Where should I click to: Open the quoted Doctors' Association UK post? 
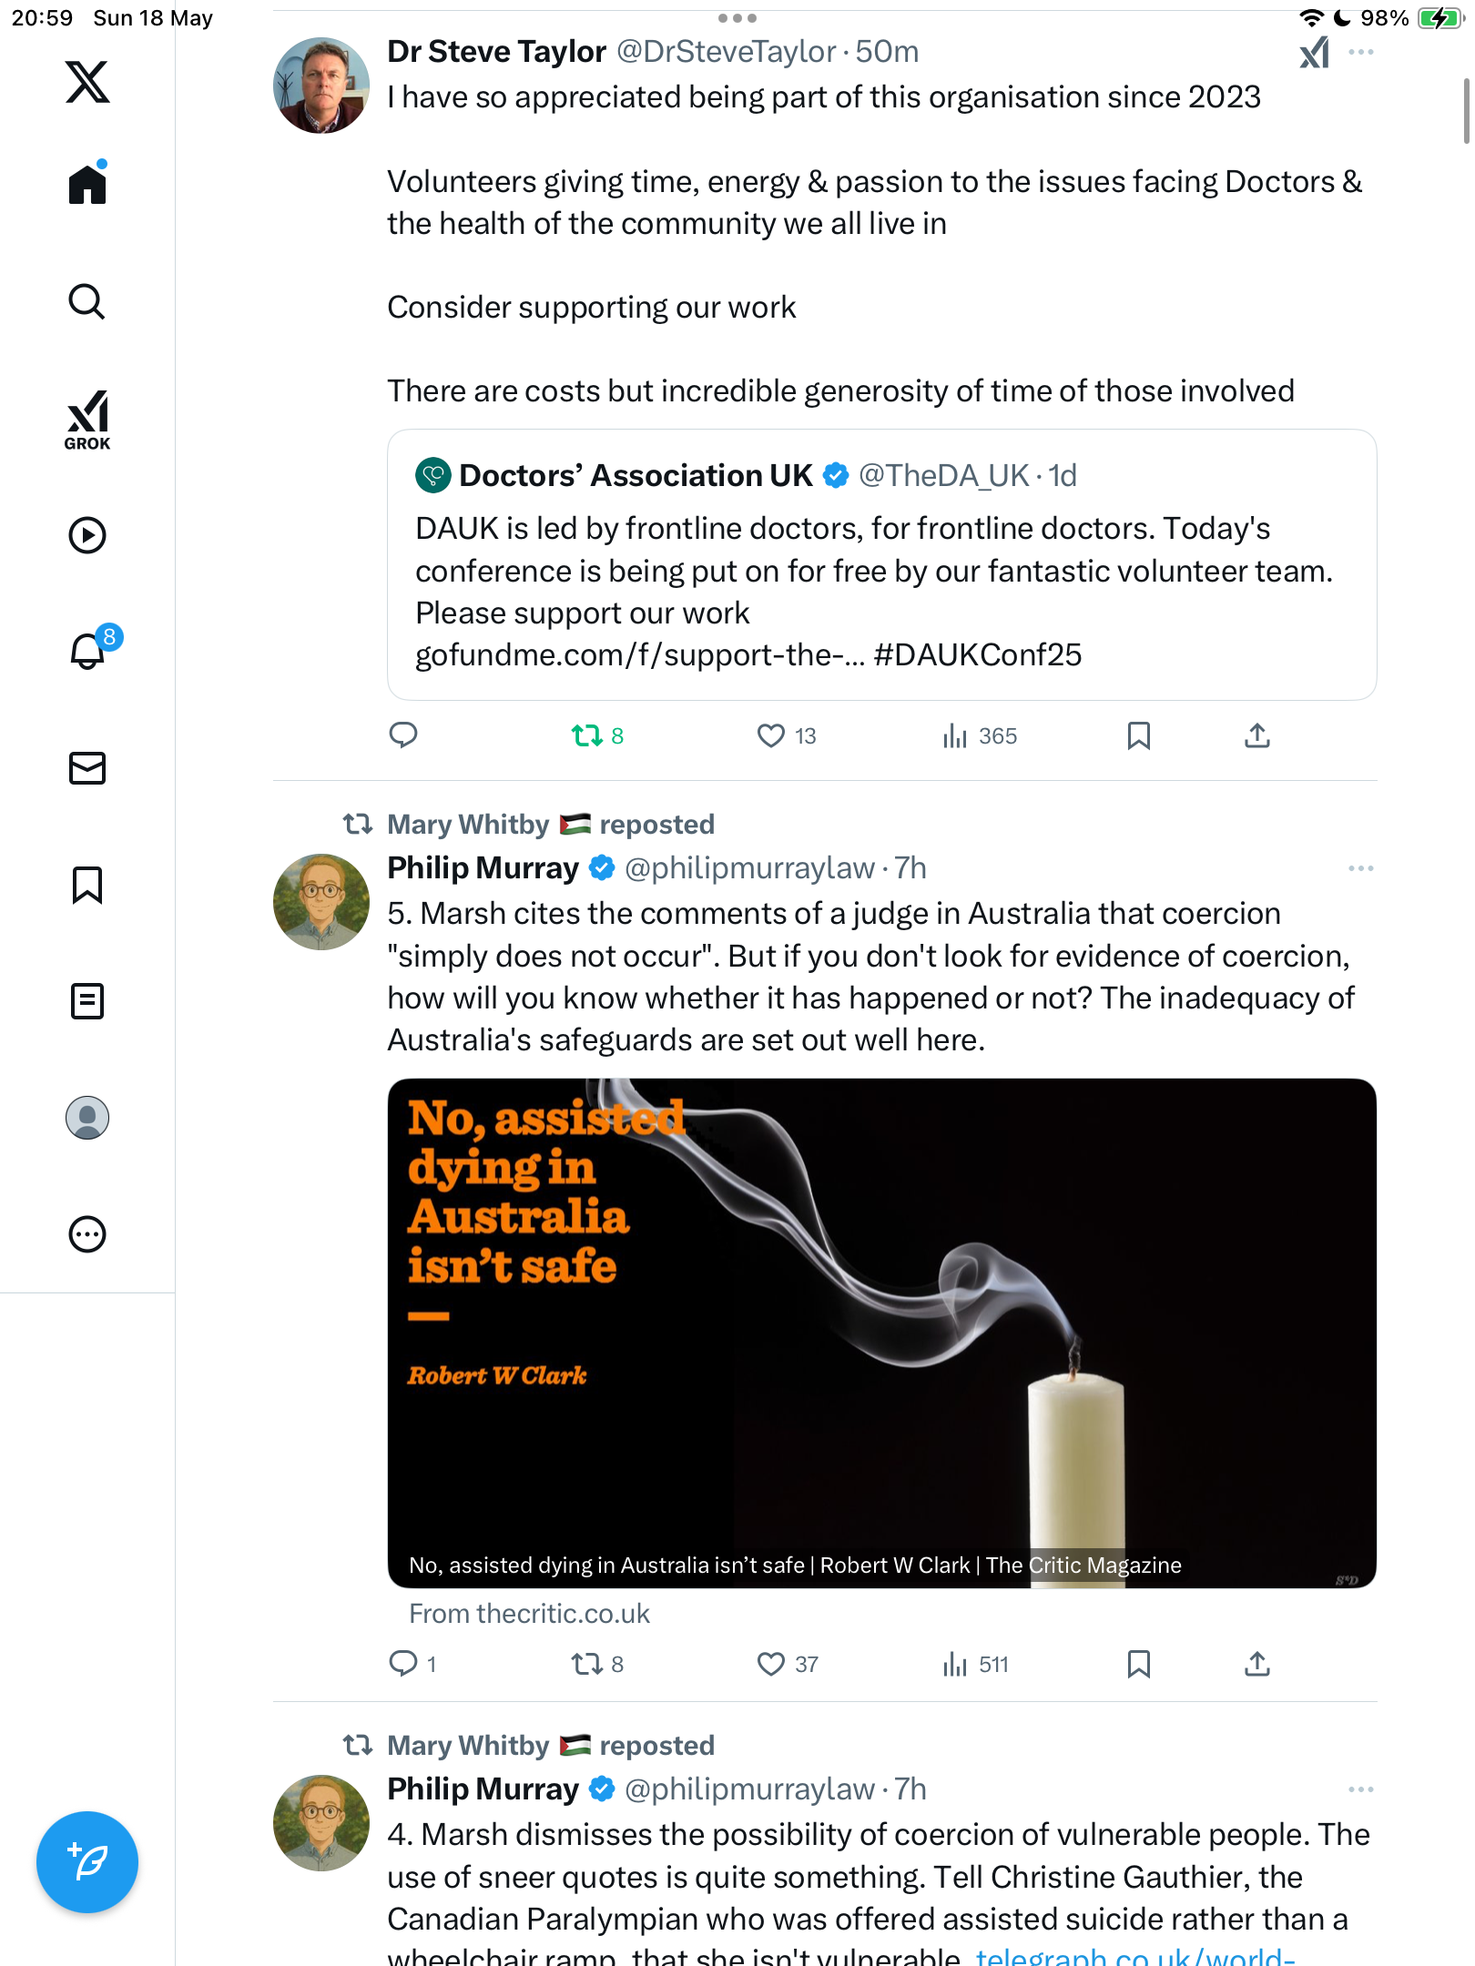(x=881, y=564)
